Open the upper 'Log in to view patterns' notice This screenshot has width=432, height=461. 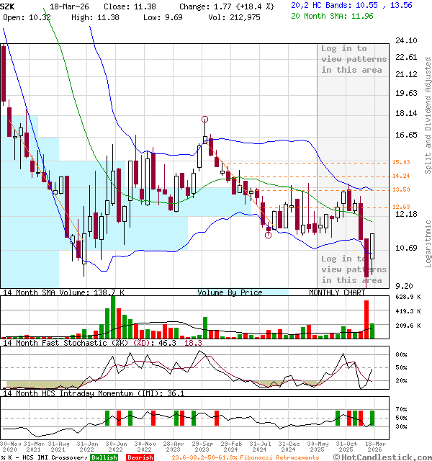coord(354,59)
